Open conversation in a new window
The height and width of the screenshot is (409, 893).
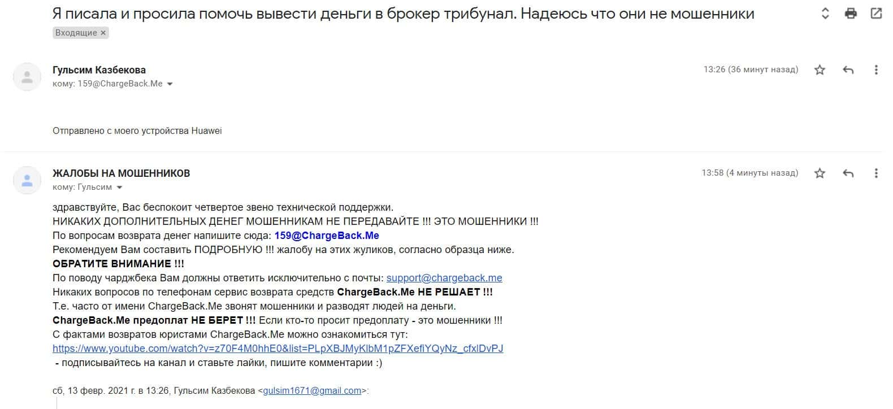876,14
